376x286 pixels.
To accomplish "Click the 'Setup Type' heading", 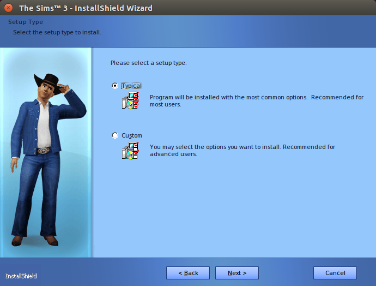I will [x=26, y=22].
